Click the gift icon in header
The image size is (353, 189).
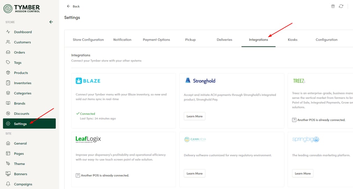[x=333, y=6]
